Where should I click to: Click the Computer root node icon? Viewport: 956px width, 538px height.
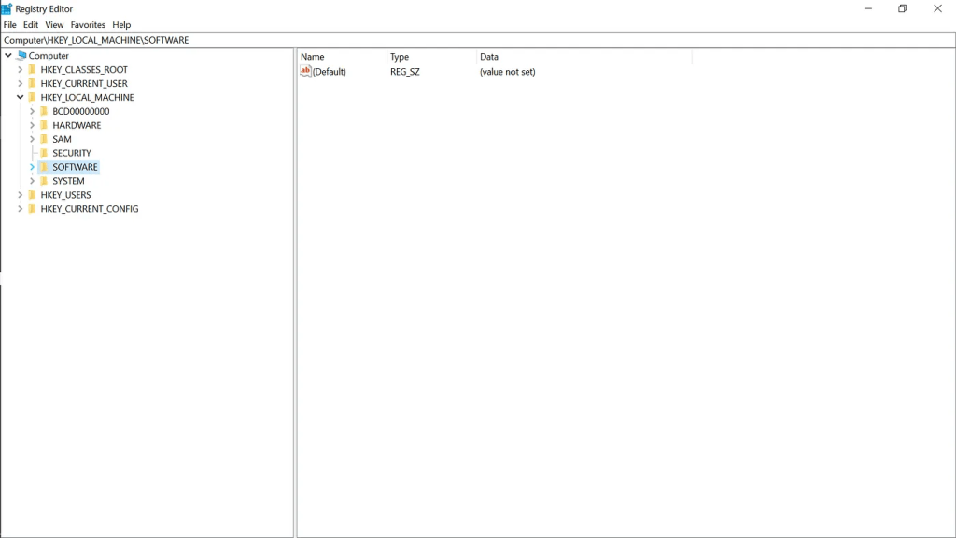21,56
